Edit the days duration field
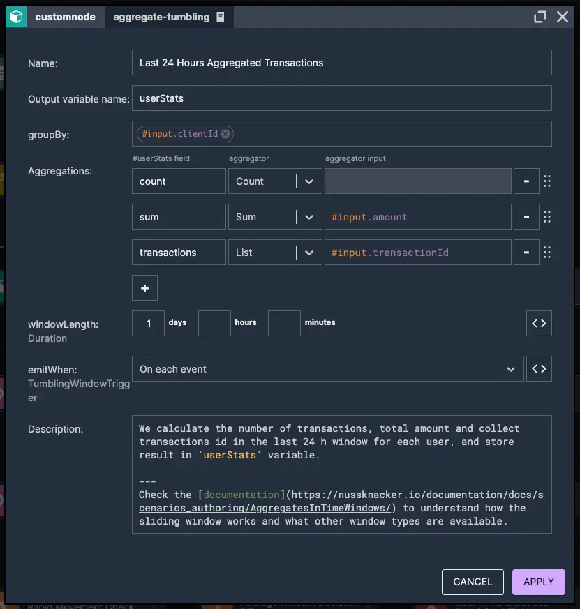Screen dimensions: 580x609 pyautogui.click(x=149, y=323)
